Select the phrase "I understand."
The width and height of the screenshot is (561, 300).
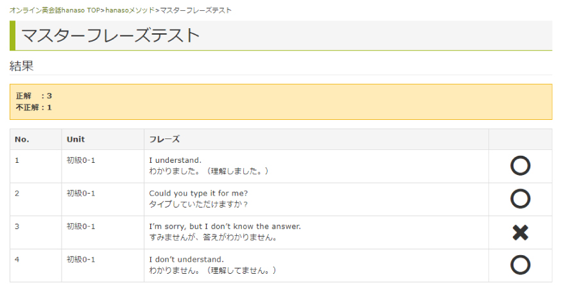175,160
